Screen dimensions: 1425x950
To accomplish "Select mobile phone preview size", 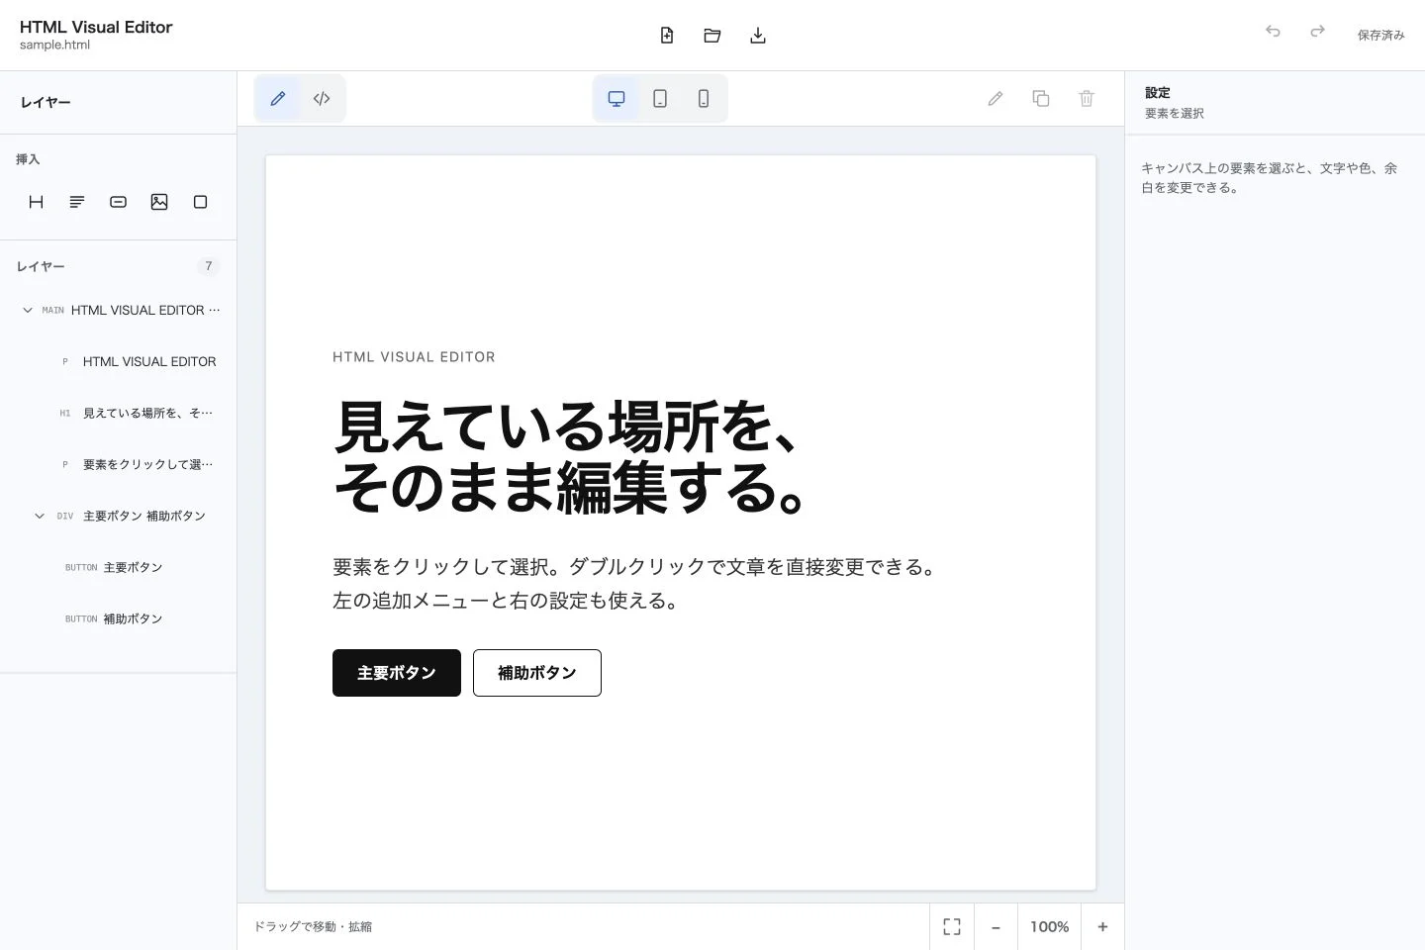I will 704,98.
